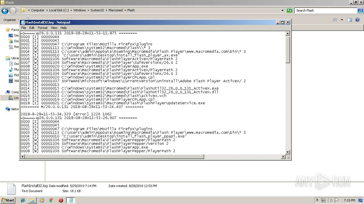Select Computer icon in navigation pane

click(8, 92)
